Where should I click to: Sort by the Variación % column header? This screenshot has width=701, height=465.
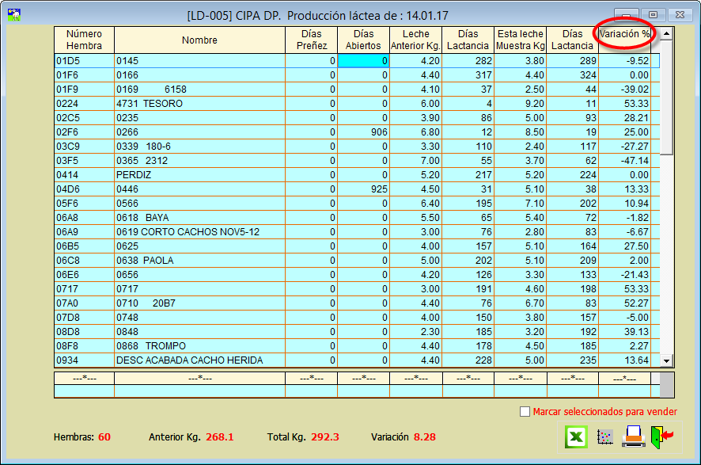pyautogui.click(x=624, y=34)
